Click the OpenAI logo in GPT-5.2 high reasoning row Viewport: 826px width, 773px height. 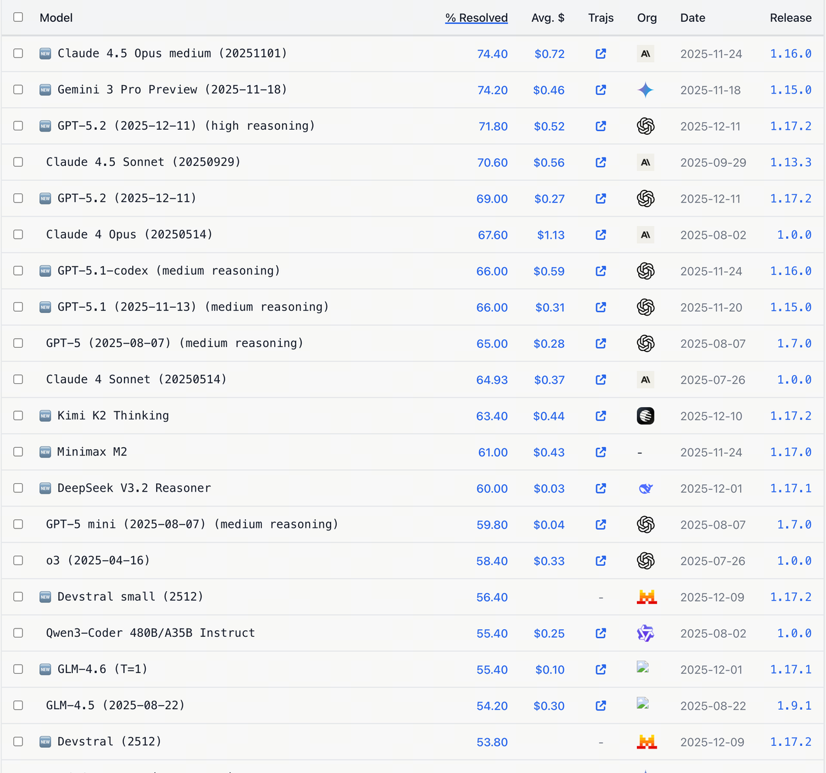pyautogui.click(x=645, y=126)
